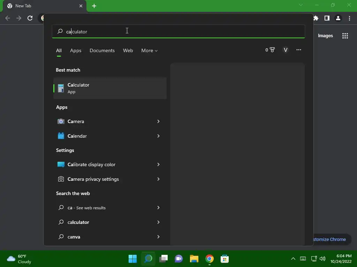Open Chrome tab search chevron
Viewport: 357px width, 267px height.
pyautogui.click(x=301, y=5)
